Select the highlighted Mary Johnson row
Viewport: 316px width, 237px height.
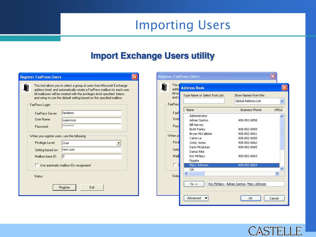232,165
